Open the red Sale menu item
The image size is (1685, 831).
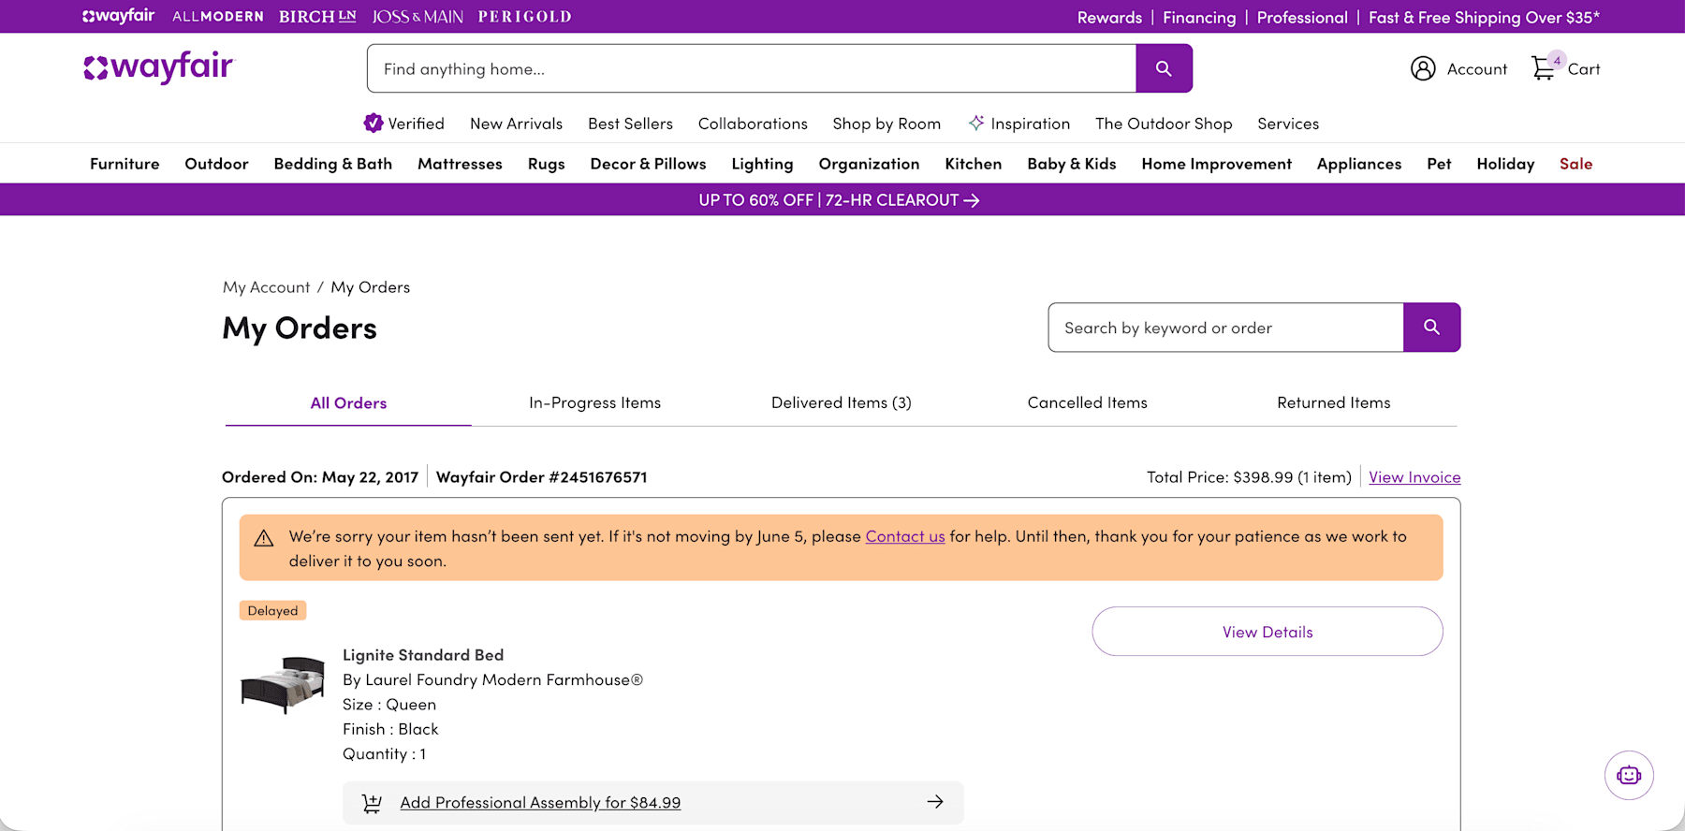point(1575,164)
